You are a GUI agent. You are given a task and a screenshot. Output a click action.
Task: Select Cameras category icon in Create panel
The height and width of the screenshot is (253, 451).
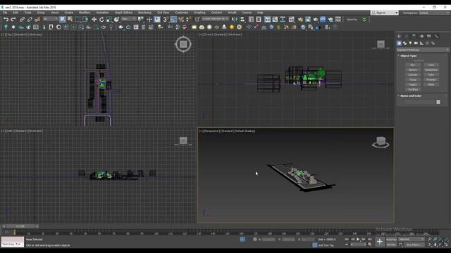click(416, 44)
